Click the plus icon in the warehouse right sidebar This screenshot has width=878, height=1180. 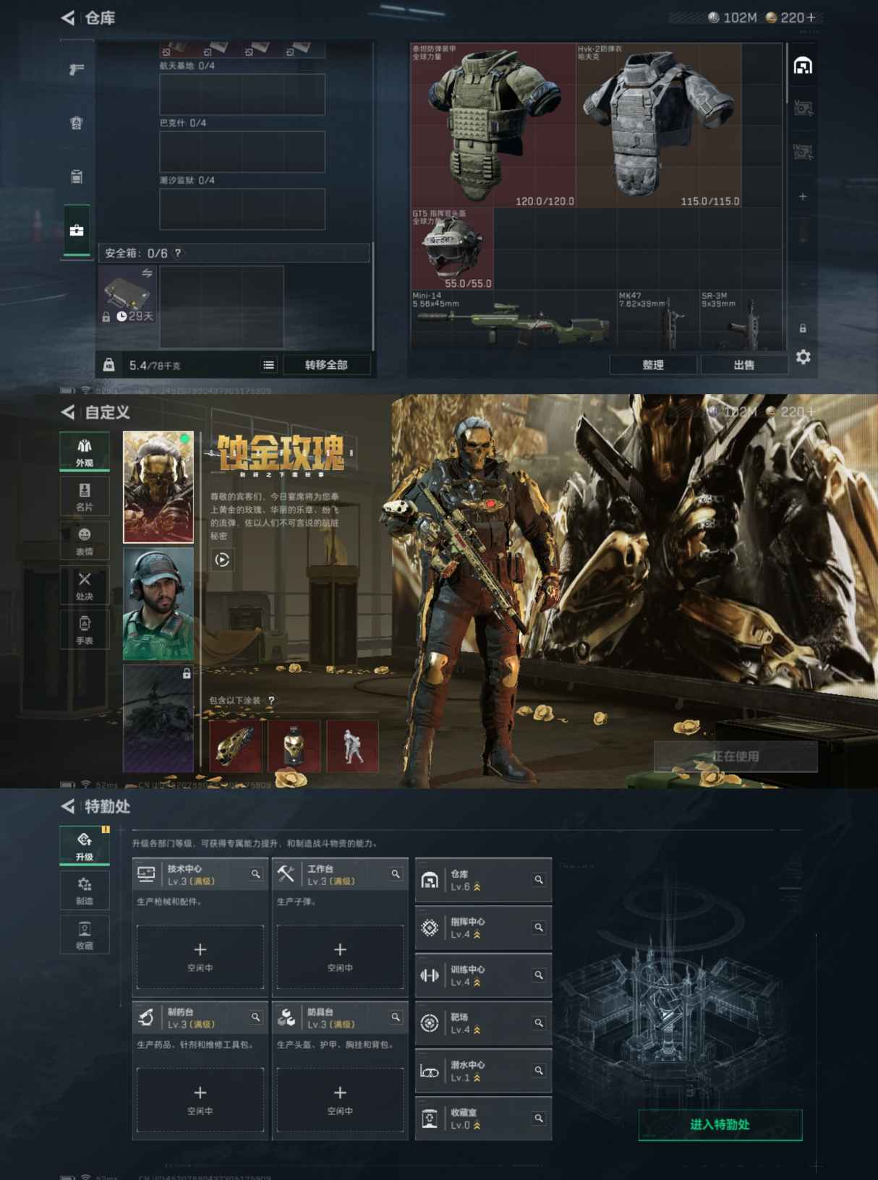click(803, 197)
